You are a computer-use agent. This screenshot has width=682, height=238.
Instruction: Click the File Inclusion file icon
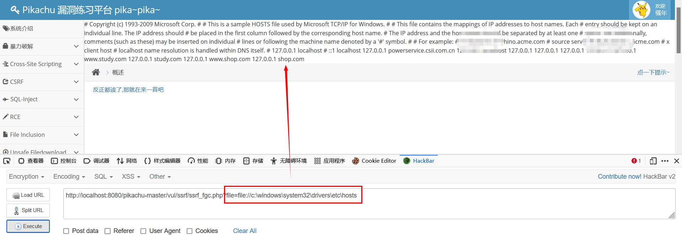tap(5, 135)
